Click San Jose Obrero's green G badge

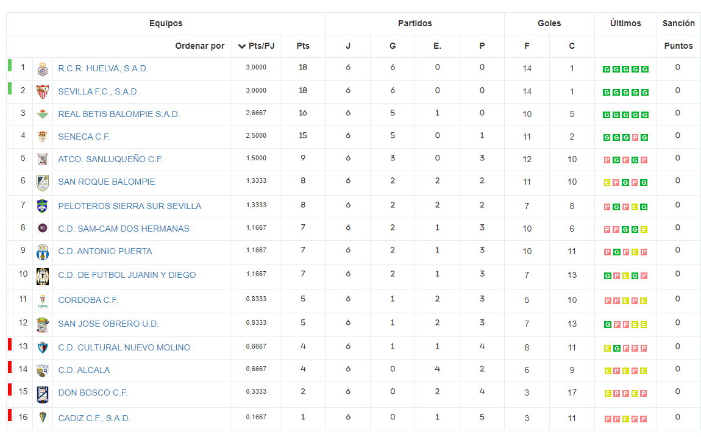pos(607,325)
